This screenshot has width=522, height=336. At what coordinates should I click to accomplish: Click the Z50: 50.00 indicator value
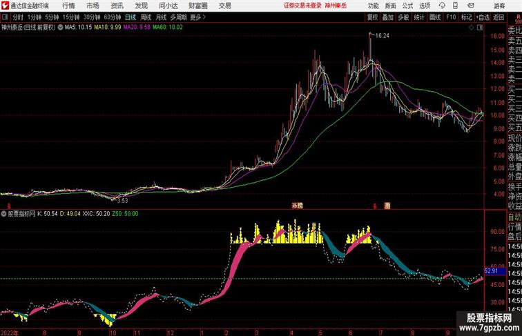pos(125,214)
